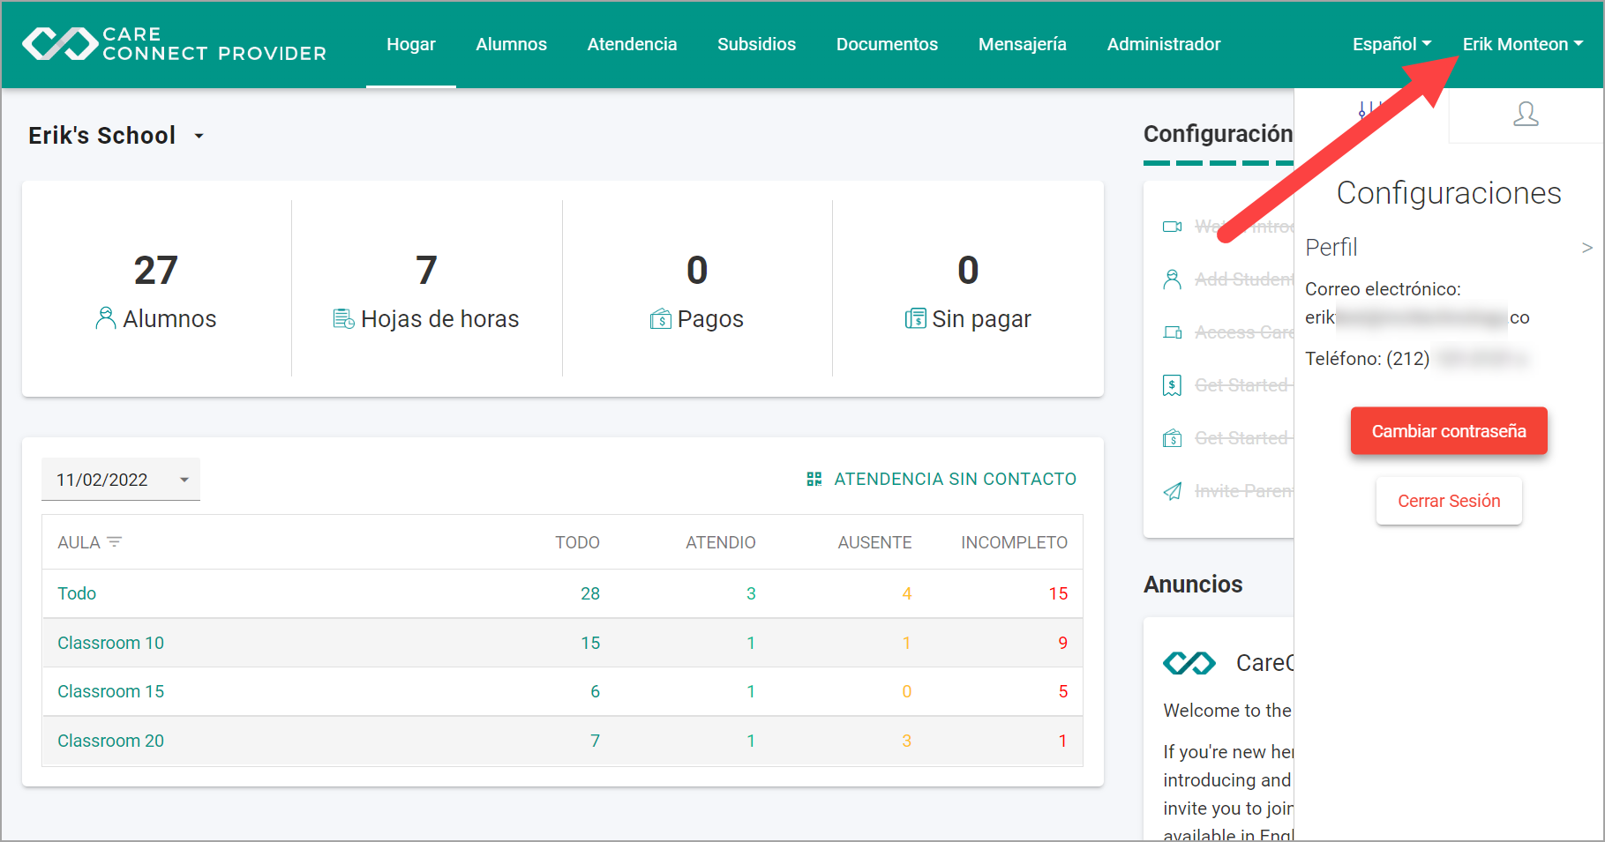Click the Cerrar Sesión button
The width and height of the screenshot is (1605, 842).
point(1449,501)
